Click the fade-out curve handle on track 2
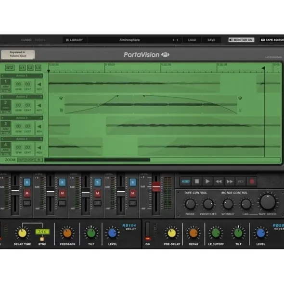Screen dimensions: 284x284 [x=144, y=96]
